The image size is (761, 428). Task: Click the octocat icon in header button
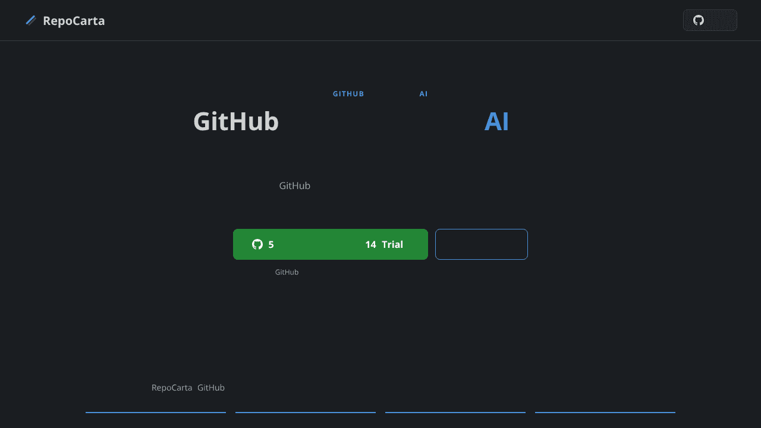699,20
